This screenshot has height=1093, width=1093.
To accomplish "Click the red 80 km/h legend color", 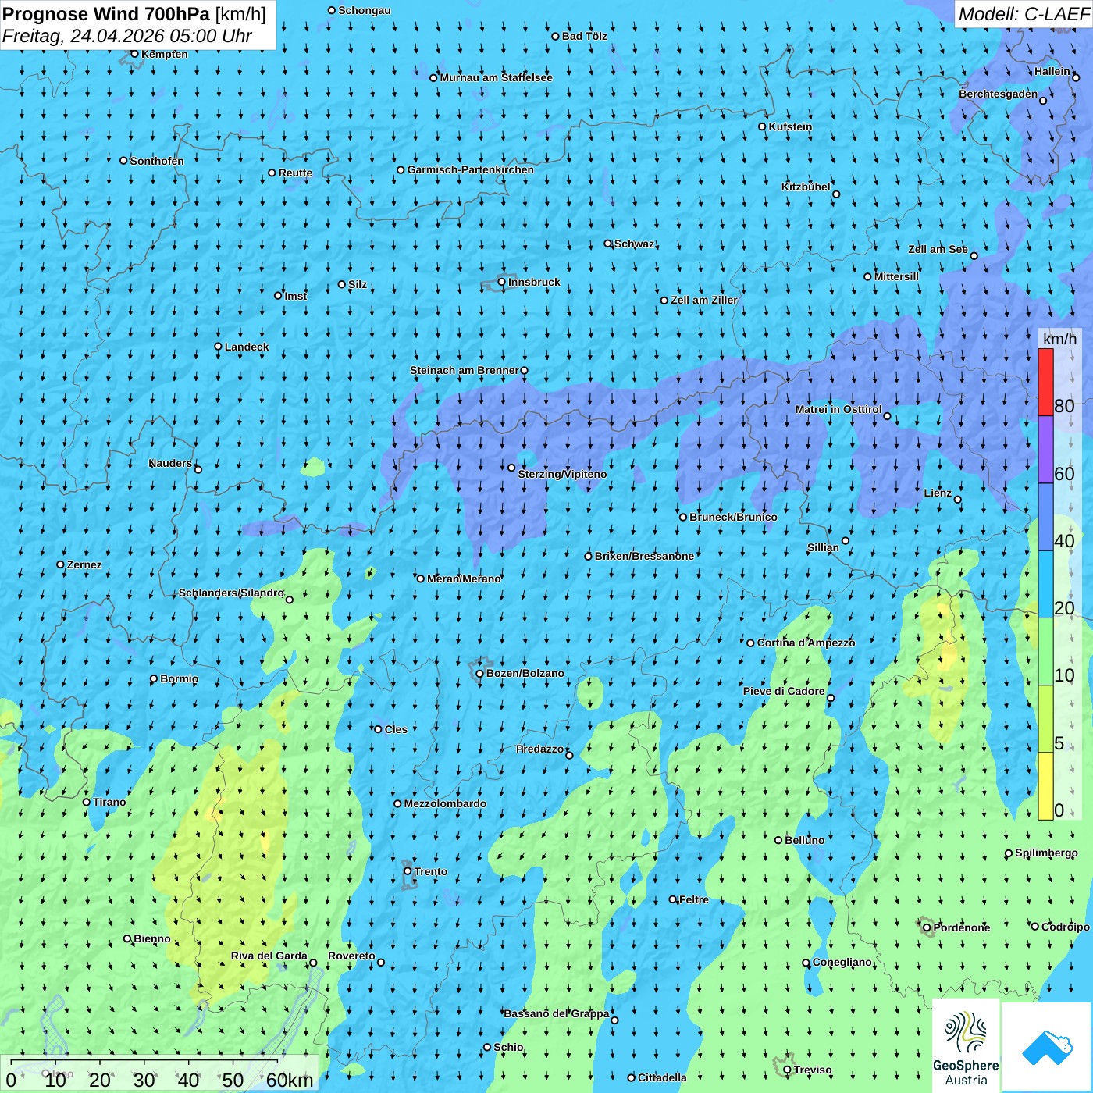I will point(1045,383).
